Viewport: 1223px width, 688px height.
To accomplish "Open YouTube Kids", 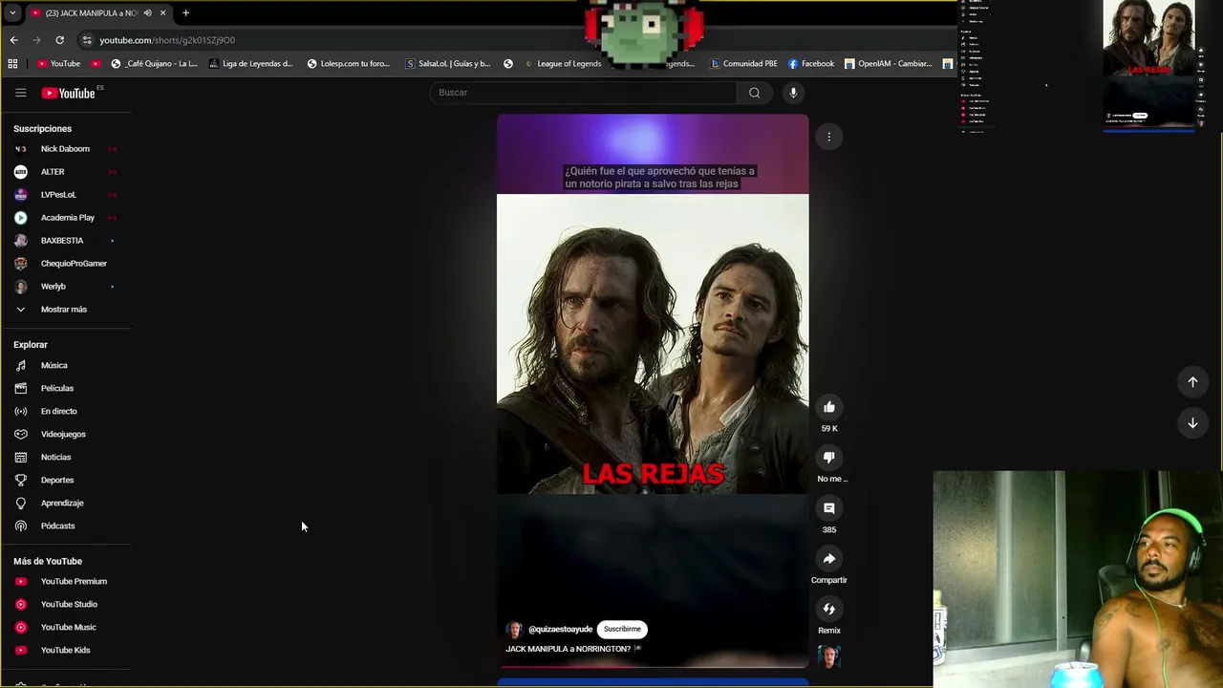I will (67, 651).
